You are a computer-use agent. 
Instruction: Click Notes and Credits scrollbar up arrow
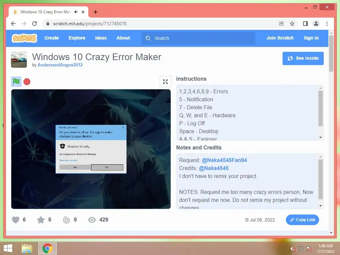[320, 157]
